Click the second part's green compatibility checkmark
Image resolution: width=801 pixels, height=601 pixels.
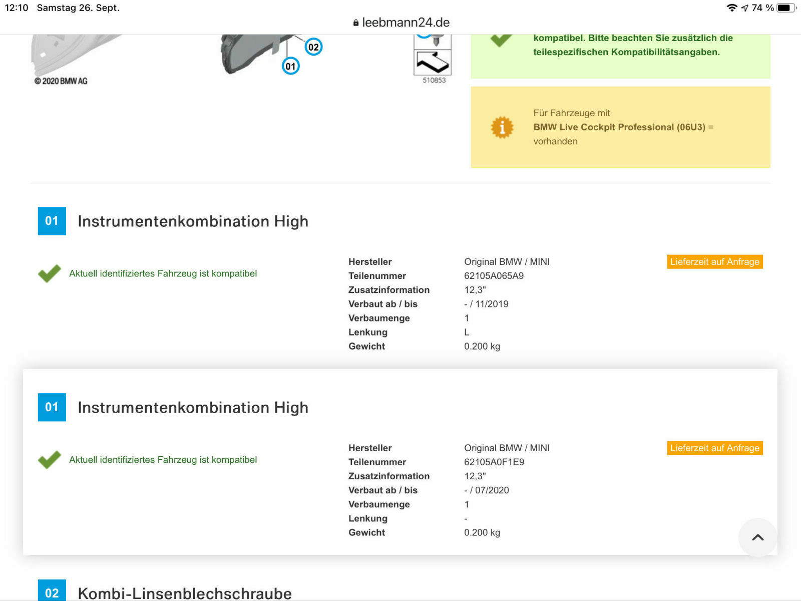(x=49, y=460)
